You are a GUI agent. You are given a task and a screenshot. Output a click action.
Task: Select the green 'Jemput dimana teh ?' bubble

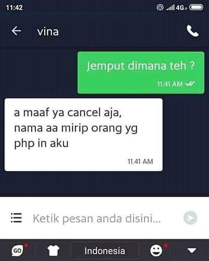[141, 73]
